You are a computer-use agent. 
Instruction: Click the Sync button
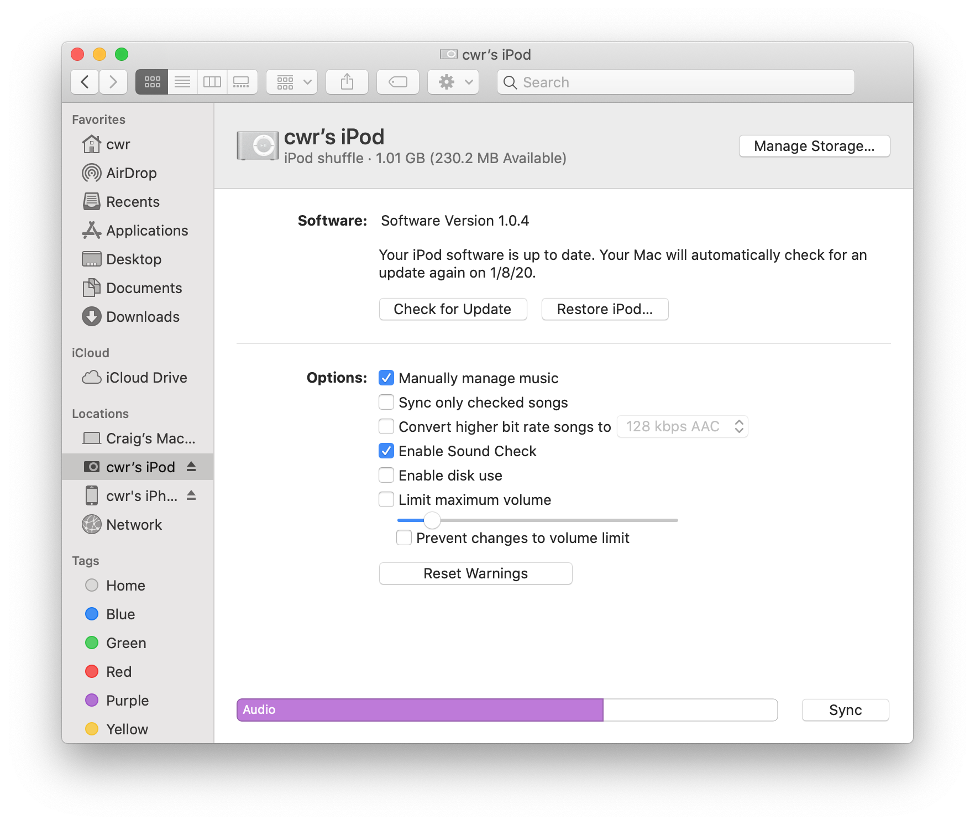(x=845, y=710)
